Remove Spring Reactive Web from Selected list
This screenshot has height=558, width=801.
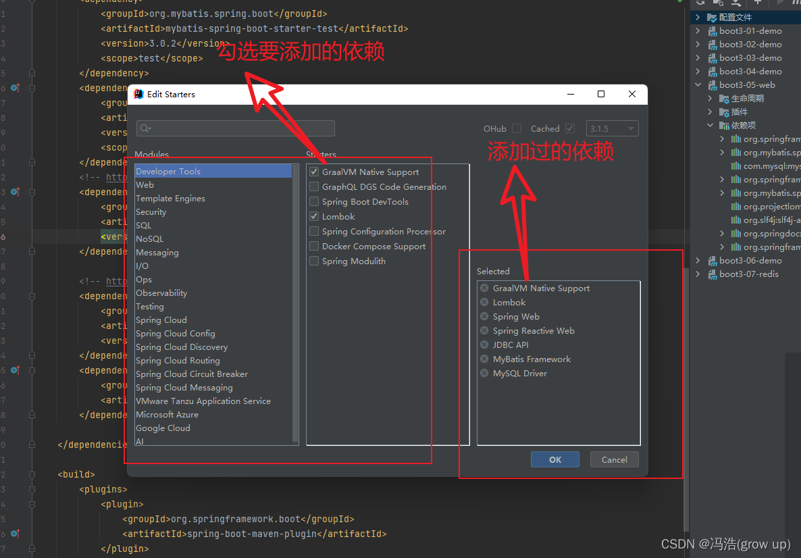coord(484,330)
